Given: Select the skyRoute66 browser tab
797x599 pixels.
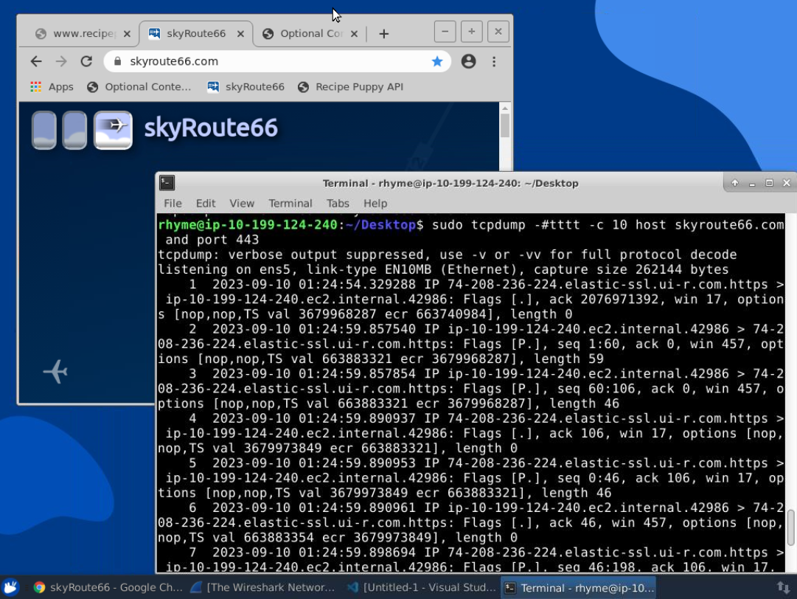Looking at the screenshot, I should point(195,33).
